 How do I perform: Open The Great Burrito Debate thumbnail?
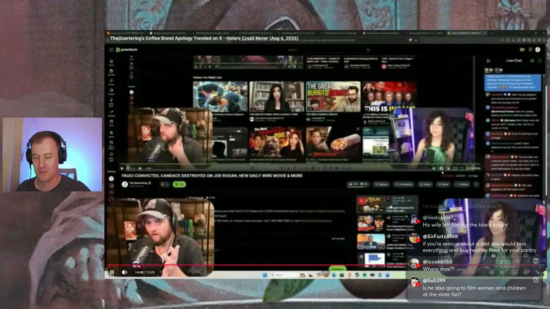[333, 97]
